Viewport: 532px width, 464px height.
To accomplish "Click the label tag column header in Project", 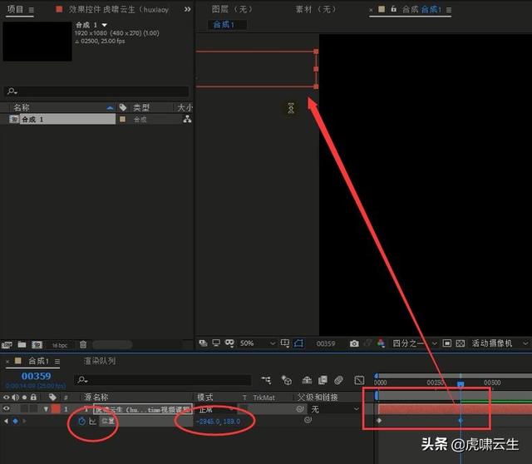I will [x=123, y=107].
